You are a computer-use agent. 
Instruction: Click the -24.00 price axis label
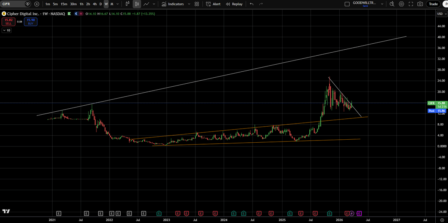pos(441,211)
